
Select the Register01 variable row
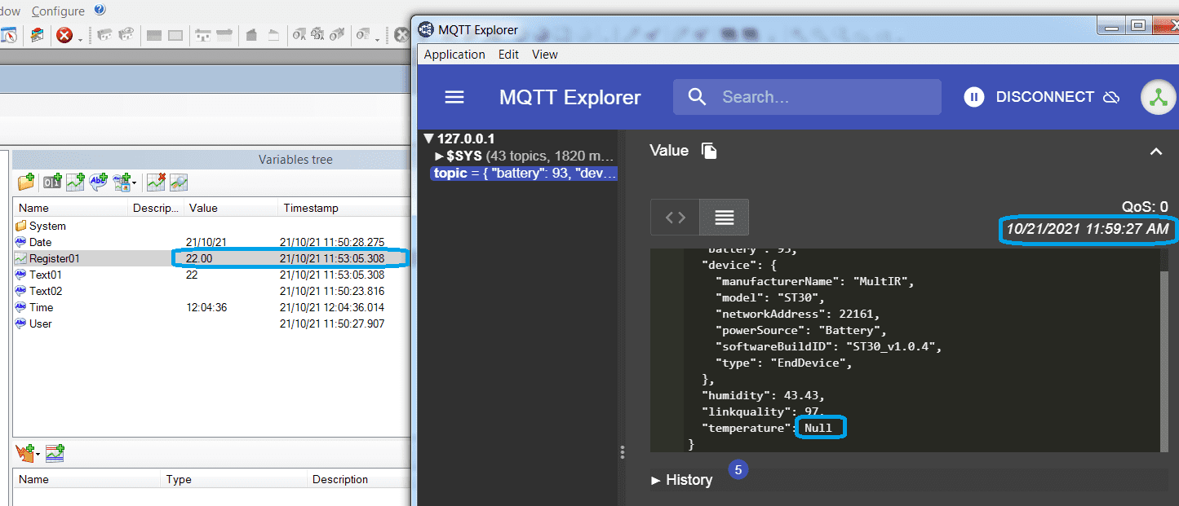click(55, 258)
